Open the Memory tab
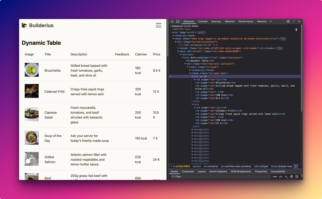 click(x=262, y=21)
